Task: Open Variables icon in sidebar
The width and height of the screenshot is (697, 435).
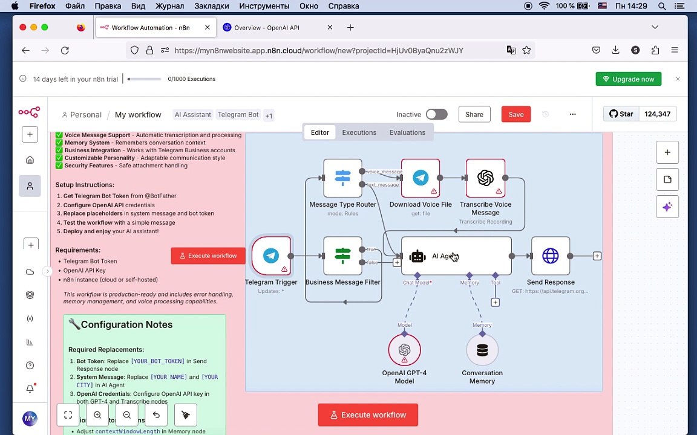Action: click(30, 319)
